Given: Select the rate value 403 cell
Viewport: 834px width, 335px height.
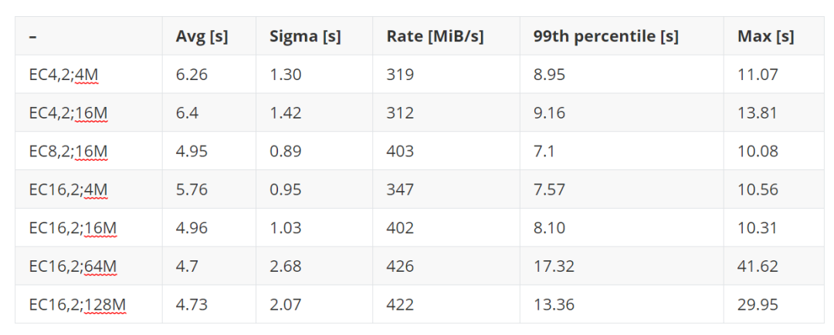Looking at the screenshot, I should point(400,151).
